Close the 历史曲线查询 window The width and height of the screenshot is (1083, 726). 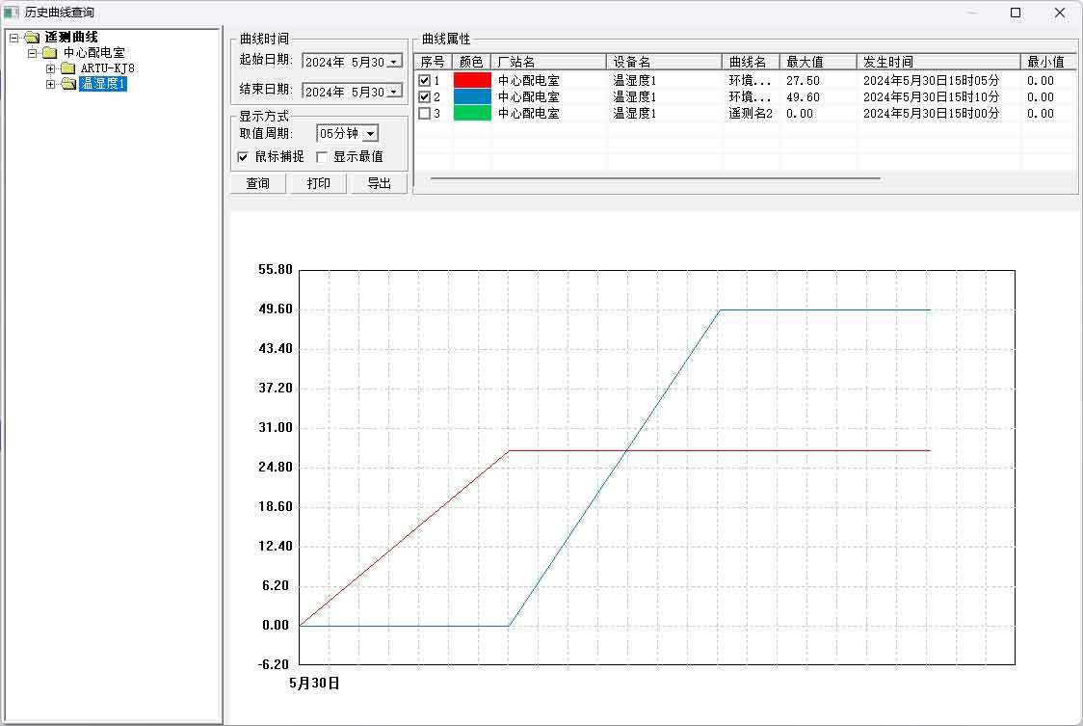pos(1060,13)
